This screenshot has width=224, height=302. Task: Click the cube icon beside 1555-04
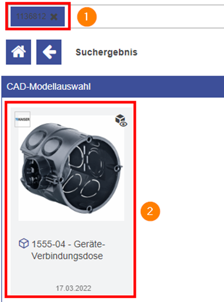24,243
